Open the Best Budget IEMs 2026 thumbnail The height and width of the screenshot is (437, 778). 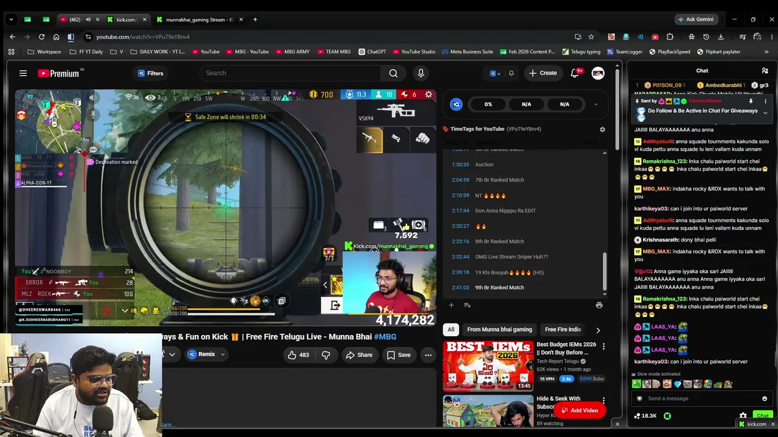pos(488,365)
